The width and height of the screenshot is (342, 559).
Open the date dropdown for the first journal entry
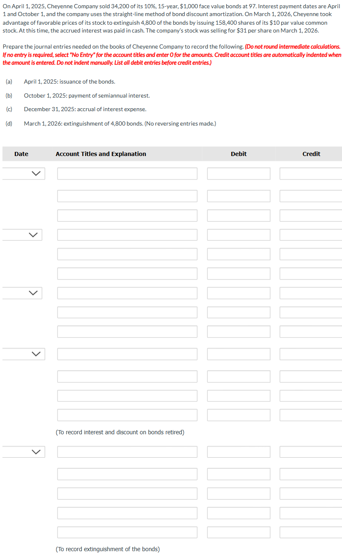coord(23,174)
